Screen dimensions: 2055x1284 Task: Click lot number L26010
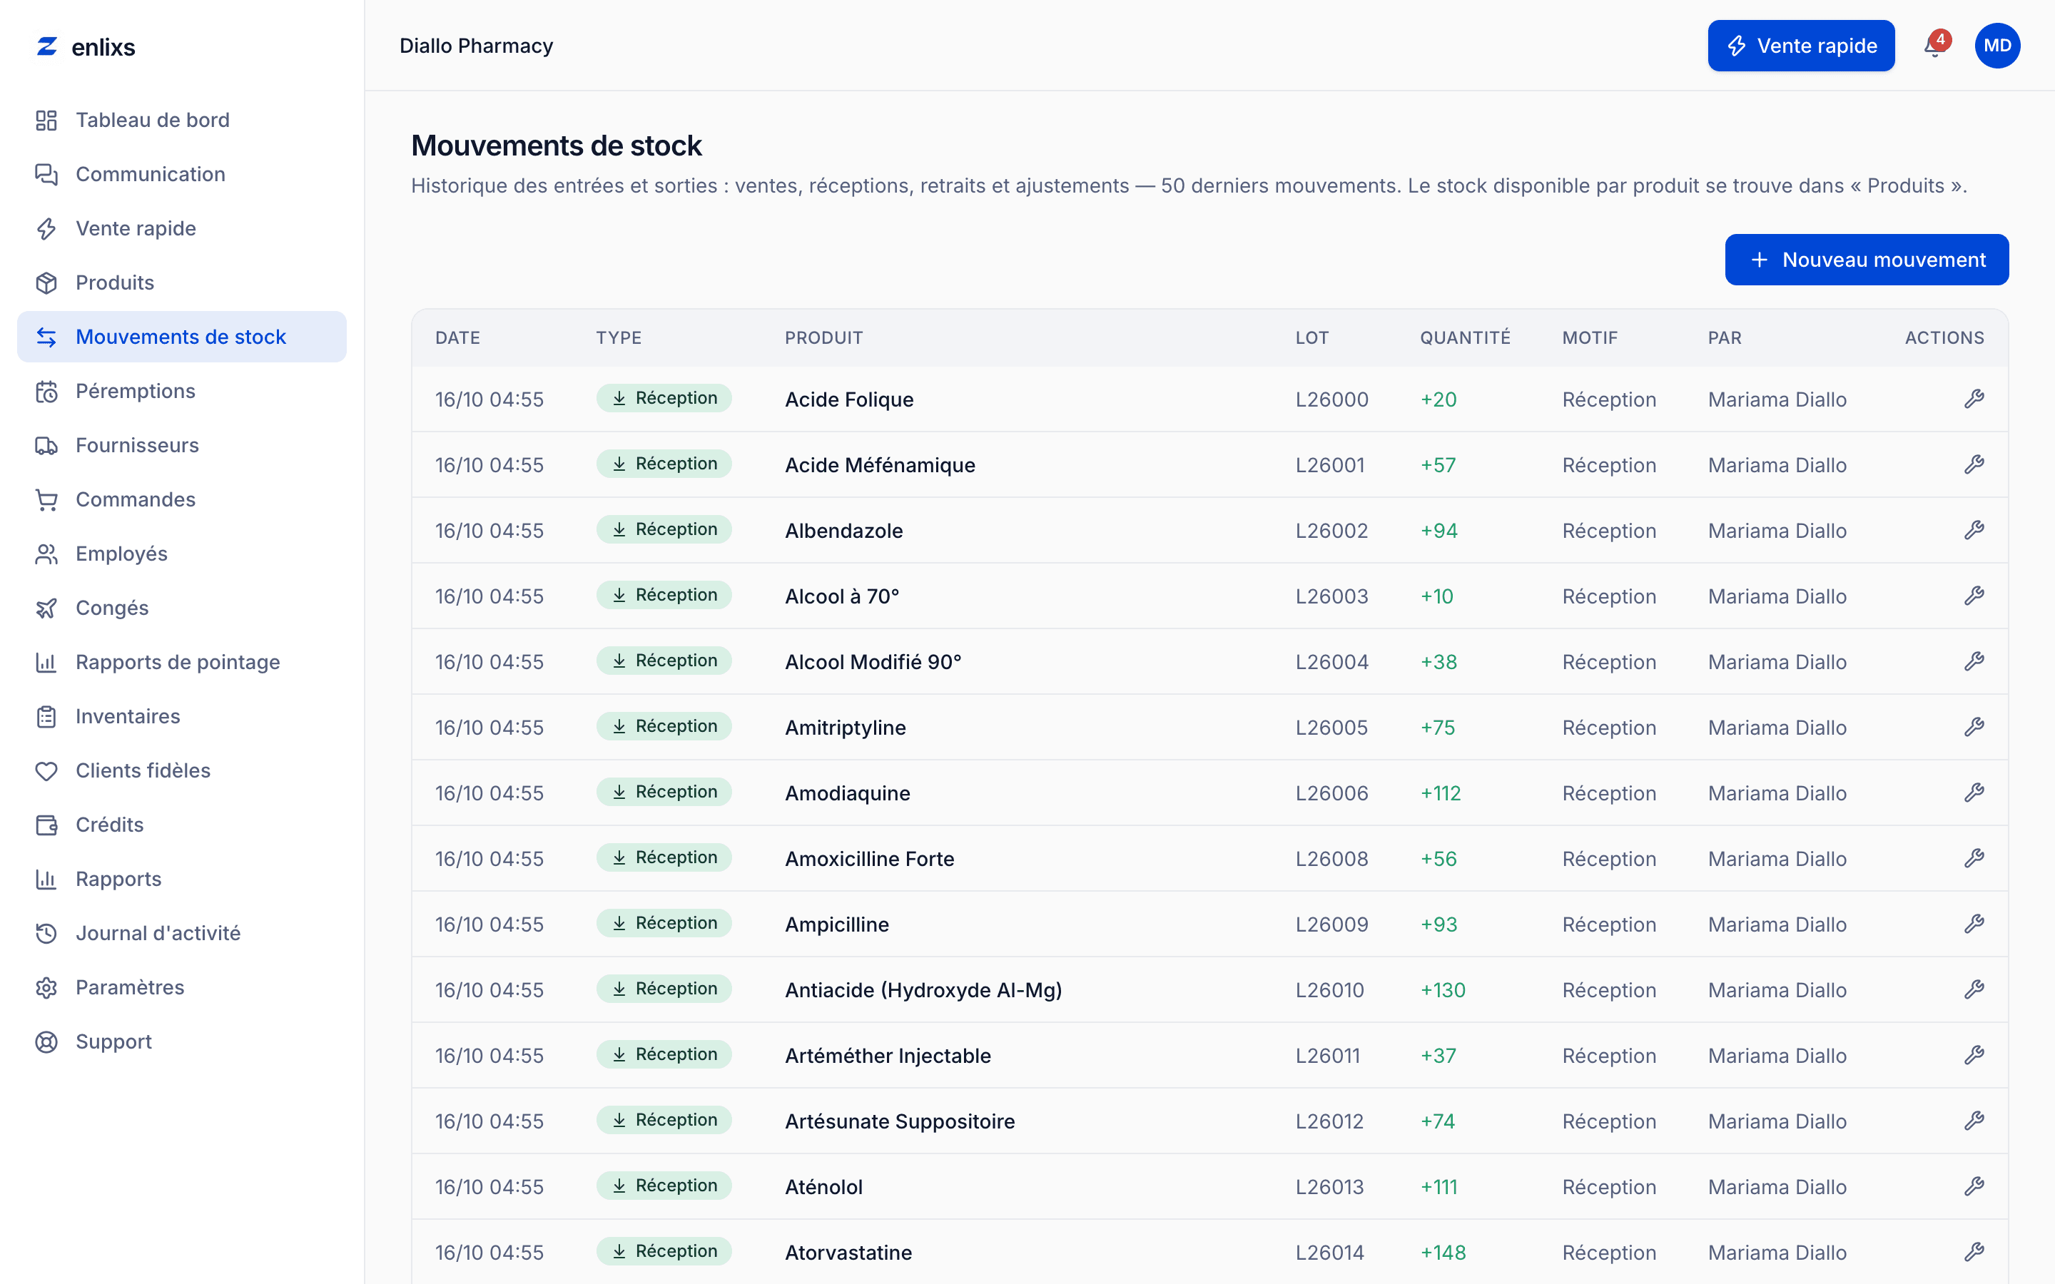tap(1330, 990)
